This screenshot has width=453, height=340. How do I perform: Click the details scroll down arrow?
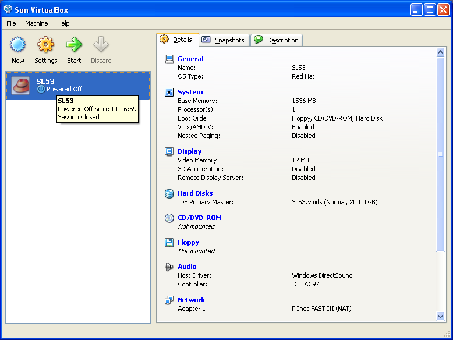click(440, 316)
